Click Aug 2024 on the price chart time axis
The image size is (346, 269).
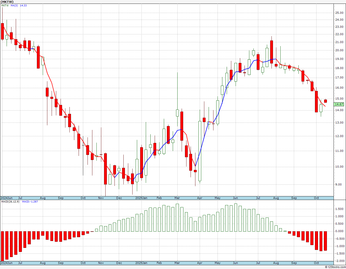(43, 198)
